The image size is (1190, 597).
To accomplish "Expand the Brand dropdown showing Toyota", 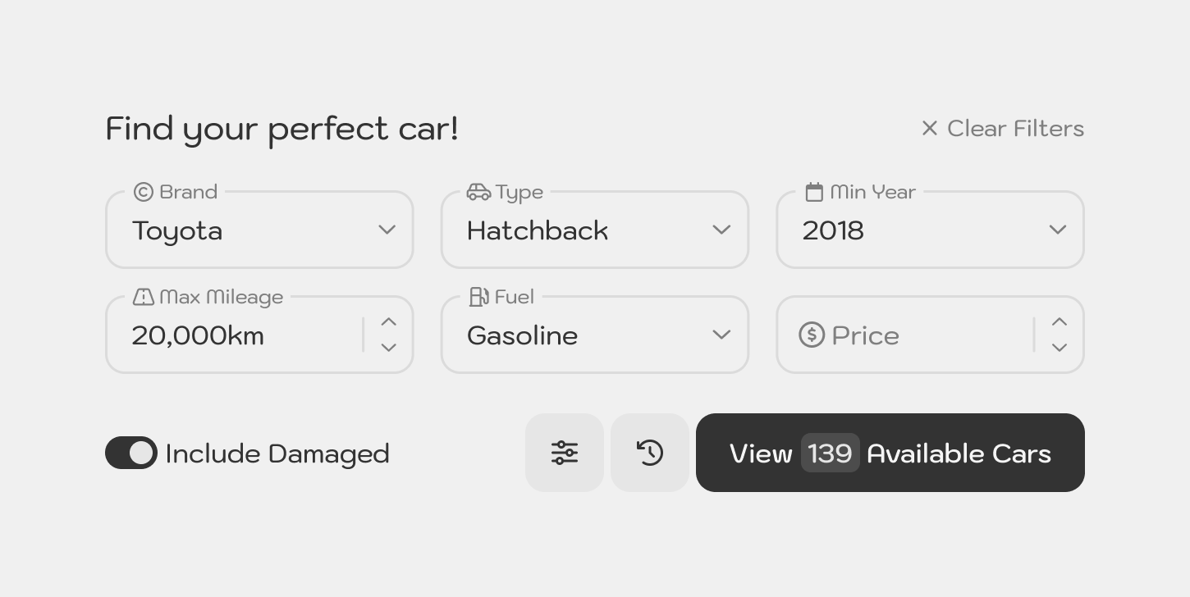I will pos(259,230).
